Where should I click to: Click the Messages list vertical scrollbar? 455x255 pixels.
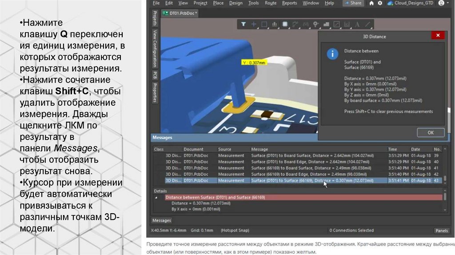point(445,164)
